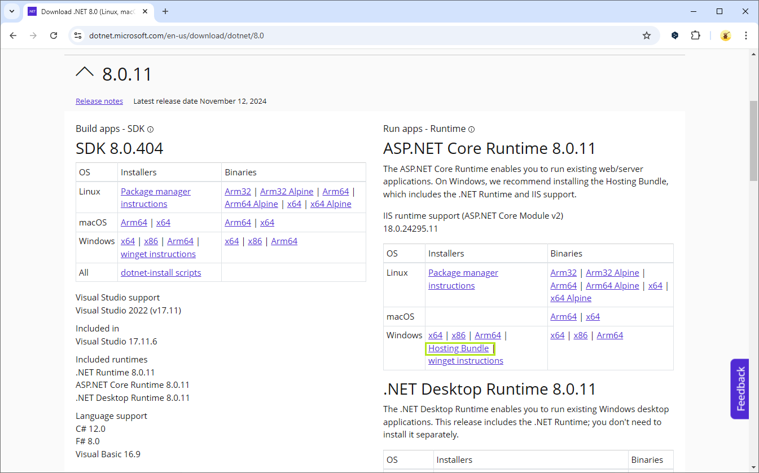
Task: Click the SDK info circle icon
Action: pyautogui.click(x=151, y=129)
